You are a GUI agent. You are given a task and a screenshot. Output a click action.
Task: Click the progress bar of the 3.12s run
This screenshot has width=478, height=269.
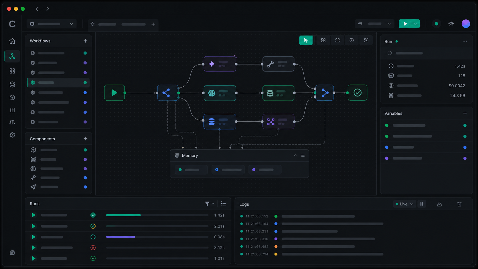[x=157, y=248]
